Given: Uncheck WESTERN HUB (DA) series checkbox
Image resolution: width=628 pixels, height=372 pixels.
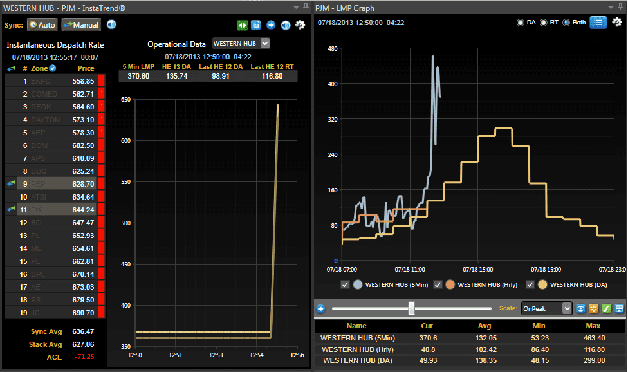Looking at the screenshot, I should [x=530, y=284].
